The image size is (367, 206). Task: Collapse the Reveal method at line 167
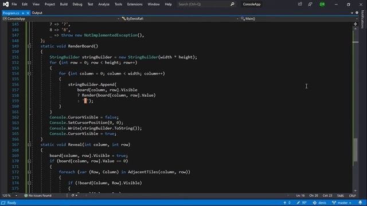(29, 145)
